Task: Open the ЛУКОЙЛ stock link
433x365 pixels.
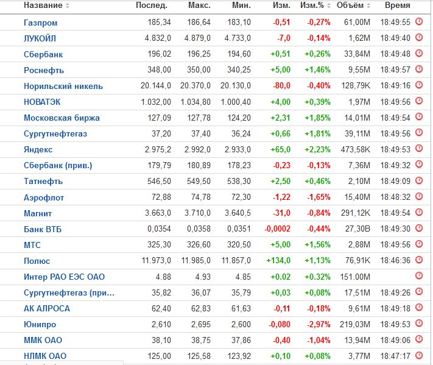Action: pyautogui.click(x=40, y=38)
